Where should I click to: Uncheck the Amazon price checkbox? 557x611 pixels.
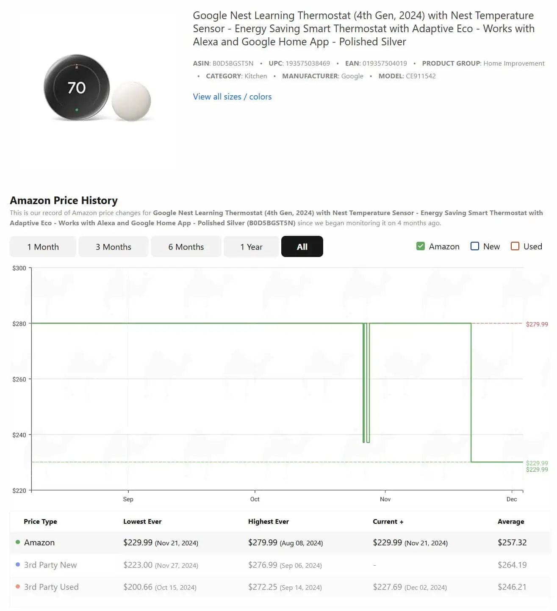pyautogui.click(x=421, y=246)
